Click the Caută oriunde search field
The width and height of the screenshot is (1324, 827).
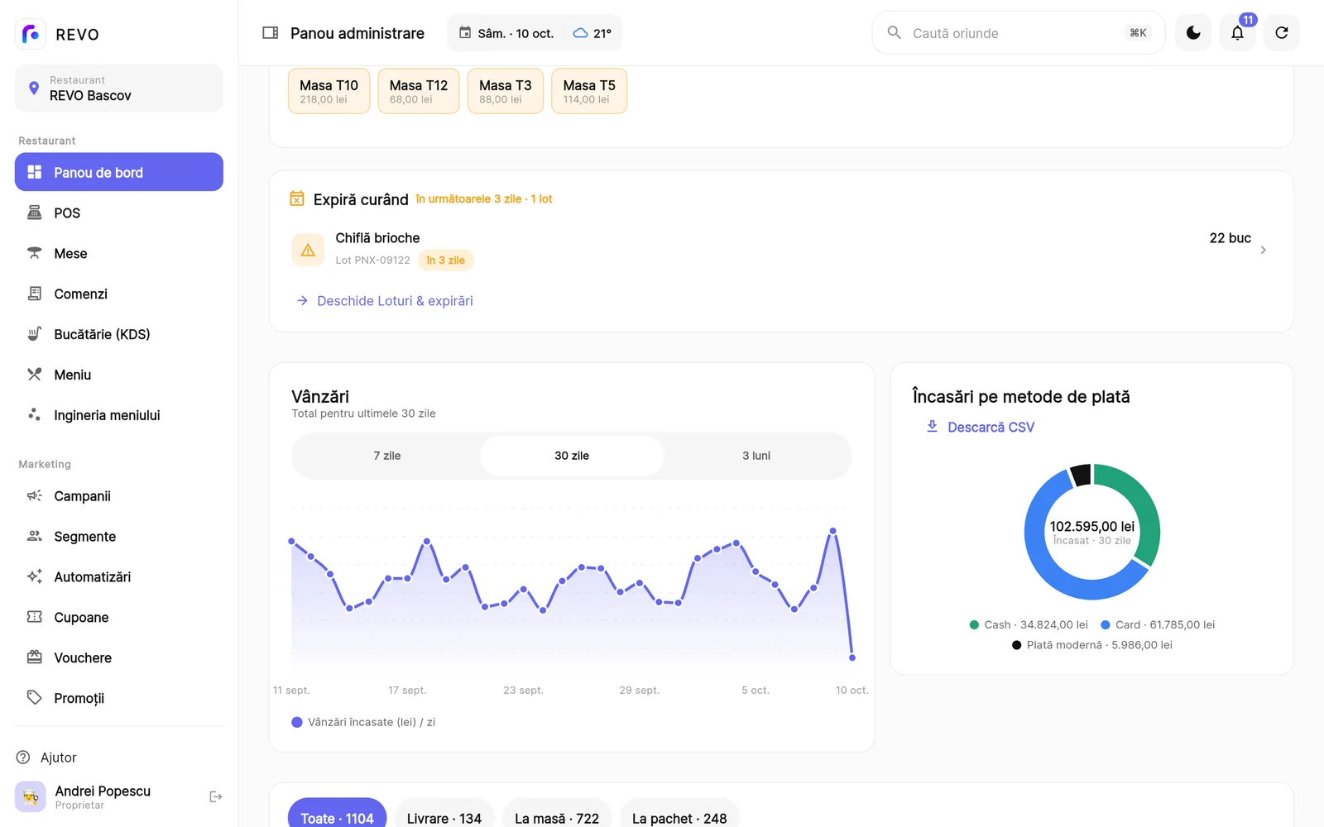(x=1019, y=33)
